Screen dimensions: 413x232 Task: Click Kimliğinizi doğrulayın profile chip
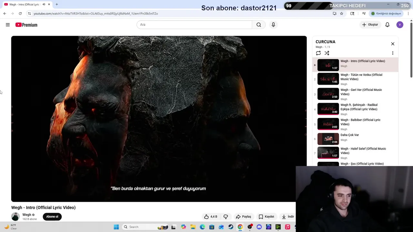(x=386, y=14)
